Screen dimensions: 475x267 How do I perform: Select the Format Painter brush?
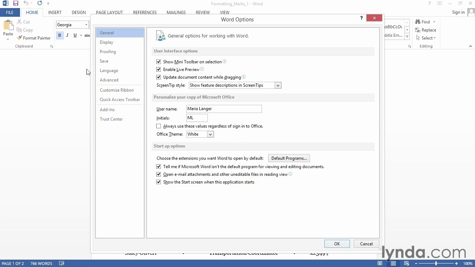tap(33, 38)
